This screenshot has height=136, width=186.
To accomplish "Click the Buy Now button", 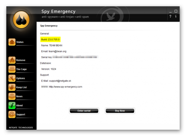I will [120, 111].
